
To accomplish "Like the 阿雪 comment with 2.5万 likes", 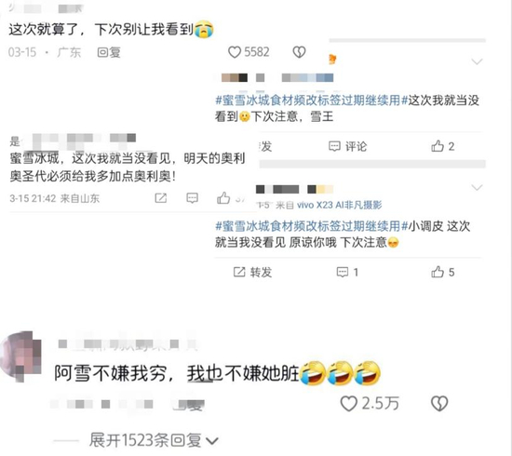I will point(348,404).
